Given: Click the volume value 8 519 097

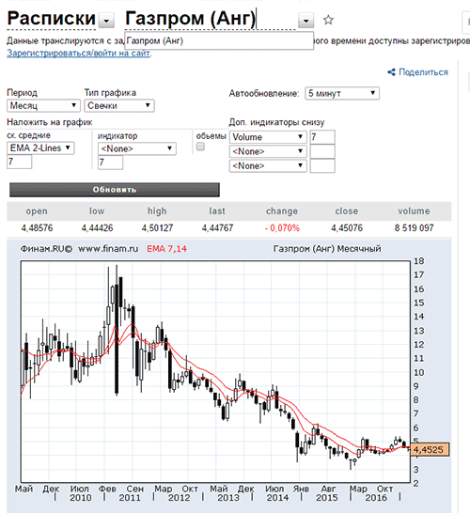Looking at the screenshot, I should click(414, 228).
